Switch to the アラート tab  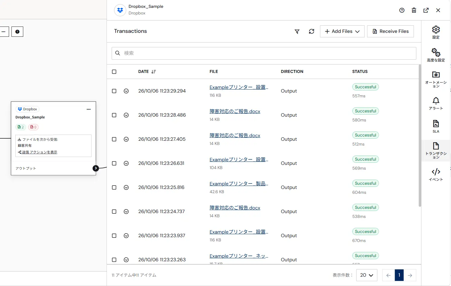coord(436,103)
